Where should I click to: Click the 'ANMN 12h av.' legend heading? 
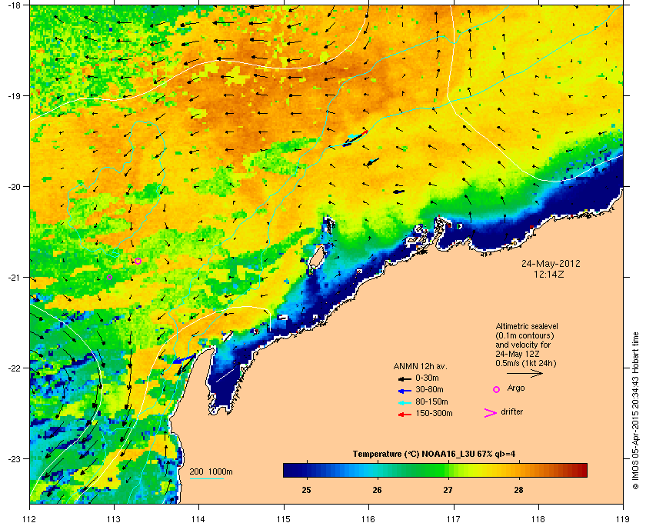coord(420,366)
